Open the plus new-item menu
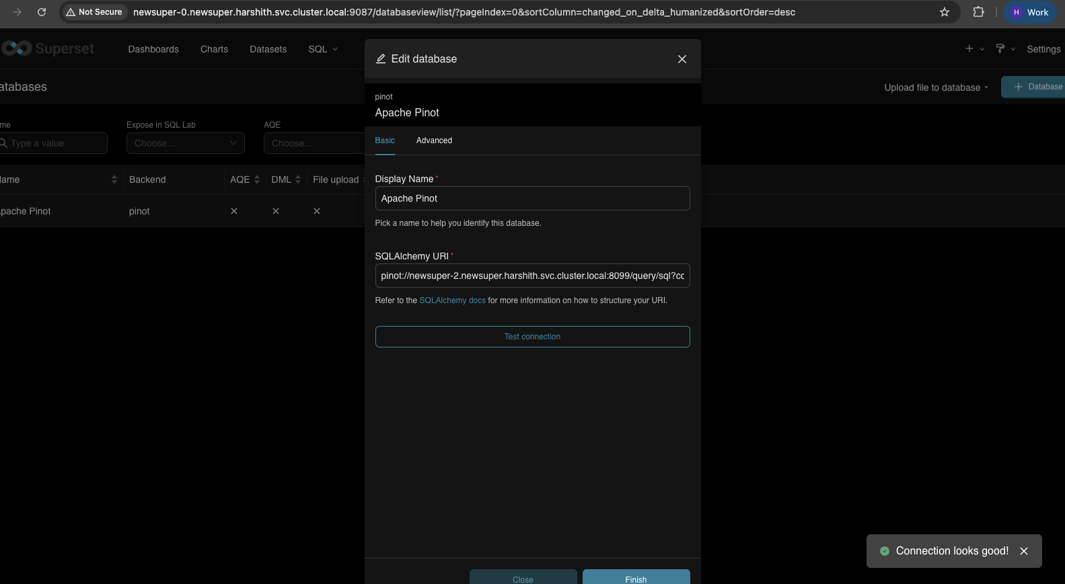Viewport: 1065px width, 584px height. pyautogui.click(x=974, y=48)
